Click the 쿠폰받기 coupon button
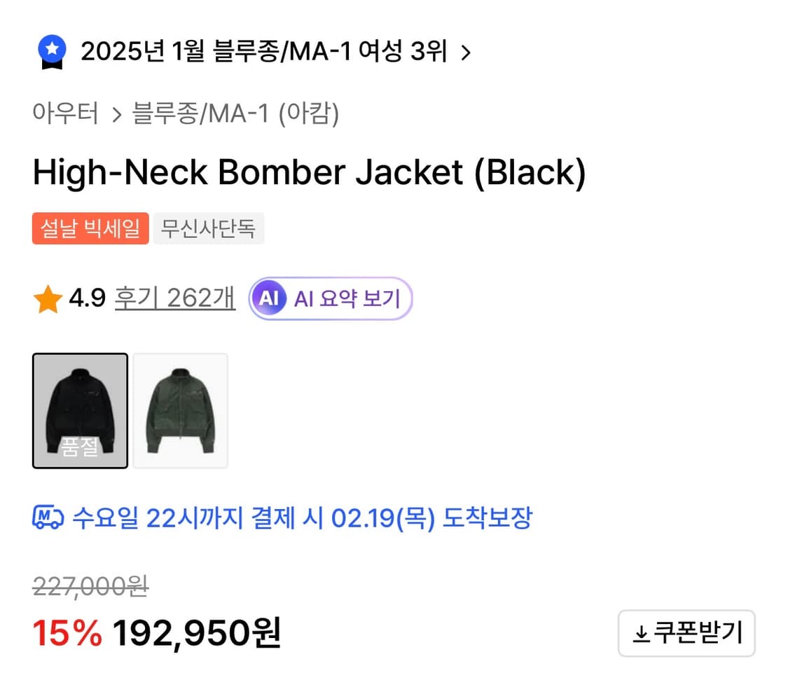 686,632
